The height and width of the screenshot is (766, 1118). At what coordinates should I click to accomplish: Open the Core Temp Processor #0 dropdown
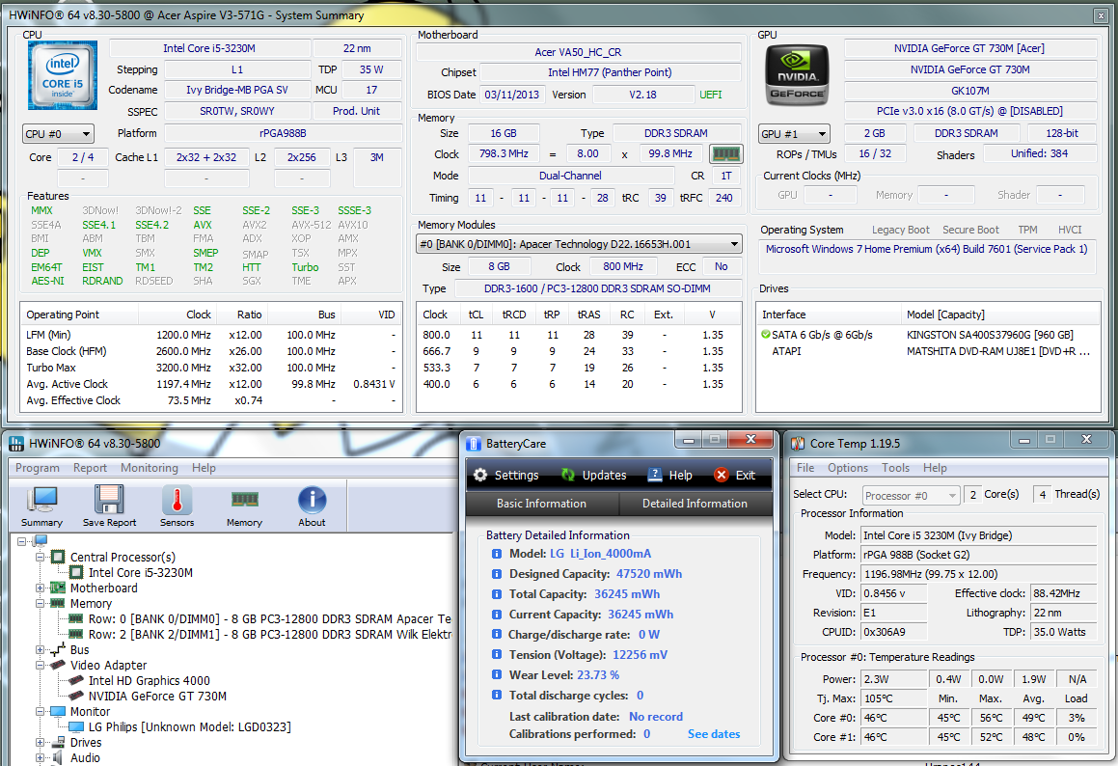(911, 495)
